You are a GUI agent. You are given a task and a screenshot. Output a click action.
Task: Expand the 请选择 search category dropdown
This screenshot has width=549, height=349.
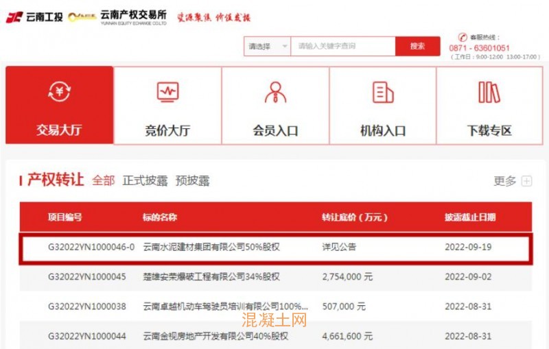pos(267,47)
